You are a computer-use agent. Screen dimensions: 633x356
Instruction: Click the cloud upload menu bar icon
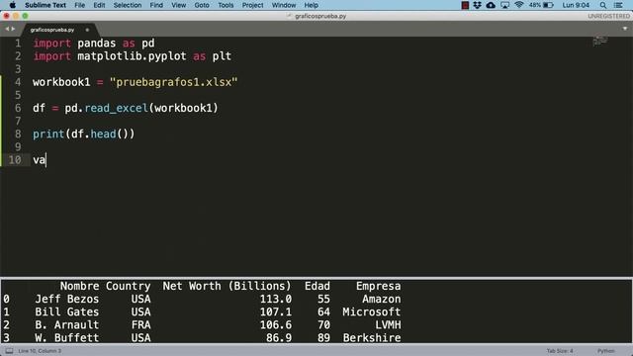491,5
